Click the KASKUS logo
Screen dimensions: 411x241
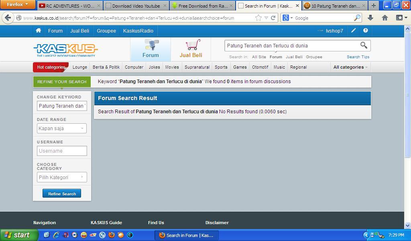point(65,50)
